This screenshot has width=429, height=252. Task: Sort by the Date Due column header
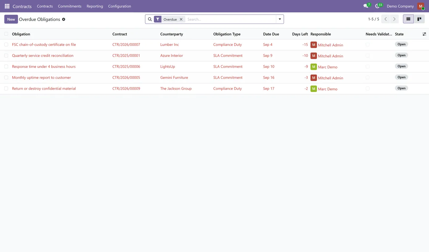pos(271,34)
